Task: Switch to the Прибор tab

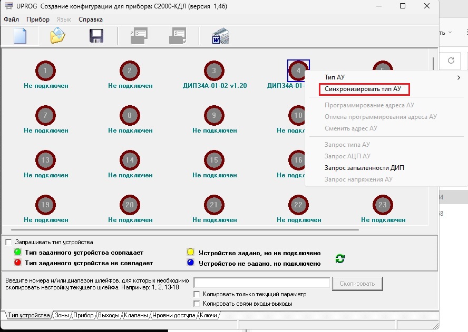Action: click(83, 315)
